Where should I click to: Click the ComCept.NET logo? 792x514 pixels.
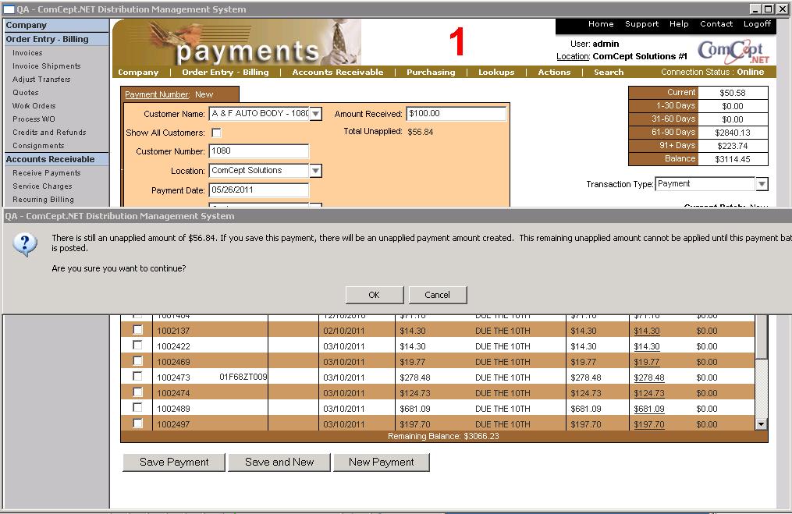pyautogui.click(x=733, y=51)
